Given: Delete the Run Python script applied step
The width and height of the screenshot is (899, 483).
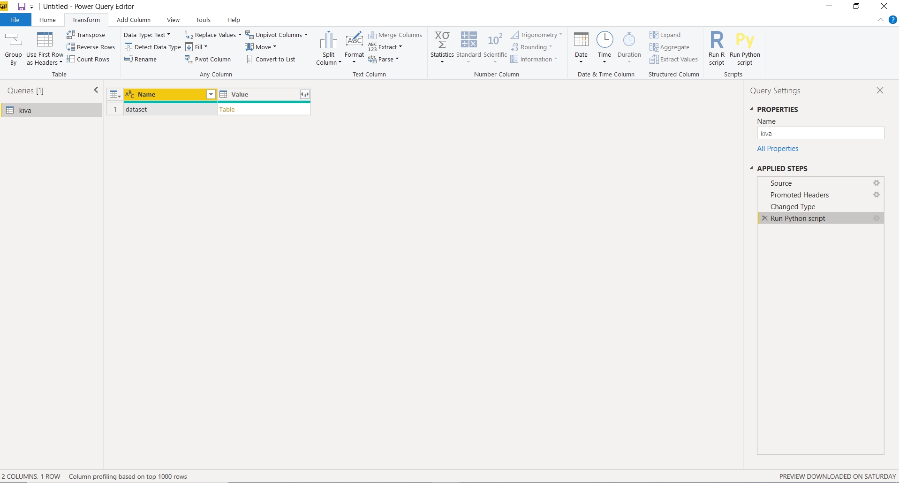Looking at the screenshot, I should click(765, 219).
